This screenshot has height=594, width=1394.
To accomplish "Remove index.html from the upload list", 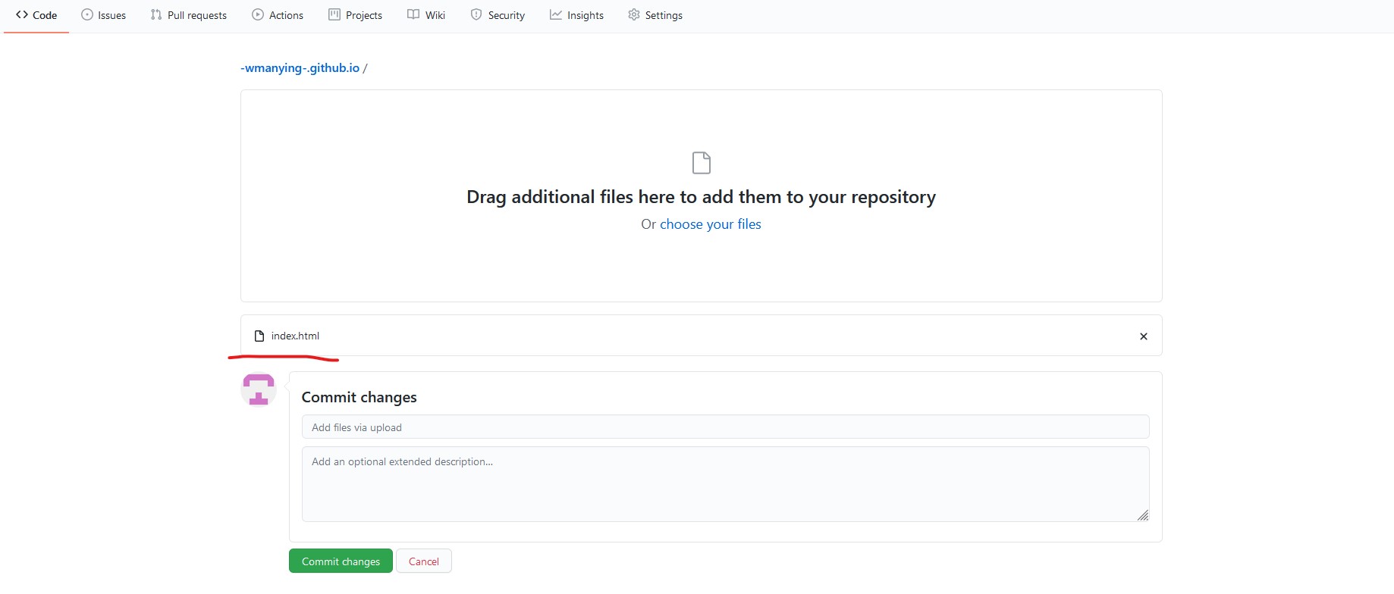I will [1144, 336].
